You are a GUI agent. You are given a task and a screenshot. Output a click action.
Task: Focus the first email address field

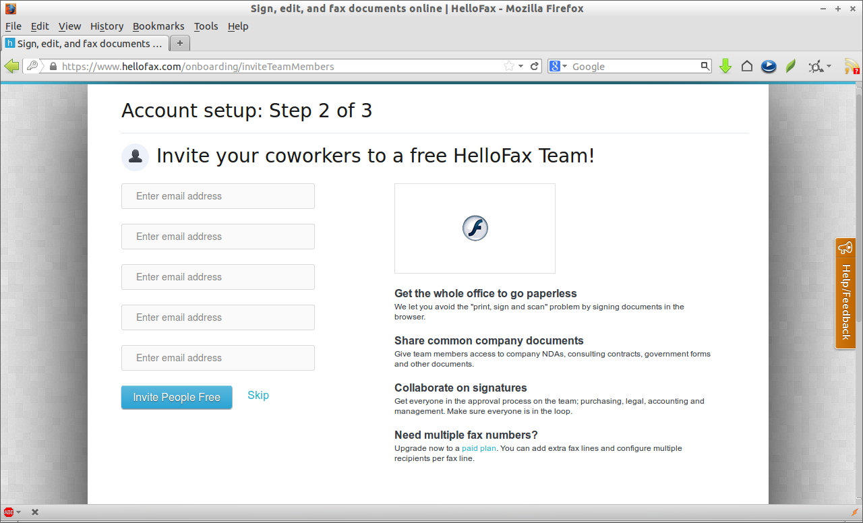coord(218,196)
